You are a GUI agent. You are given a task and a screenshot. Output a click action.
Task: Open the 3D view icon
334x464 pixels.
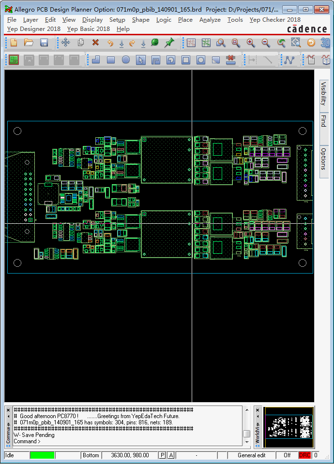point(325,43)
